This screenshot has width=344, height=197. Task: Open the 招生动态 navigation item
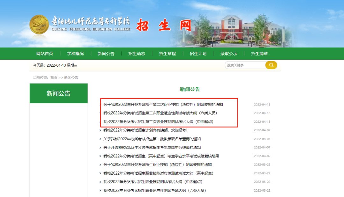click(x=137, y=54)
